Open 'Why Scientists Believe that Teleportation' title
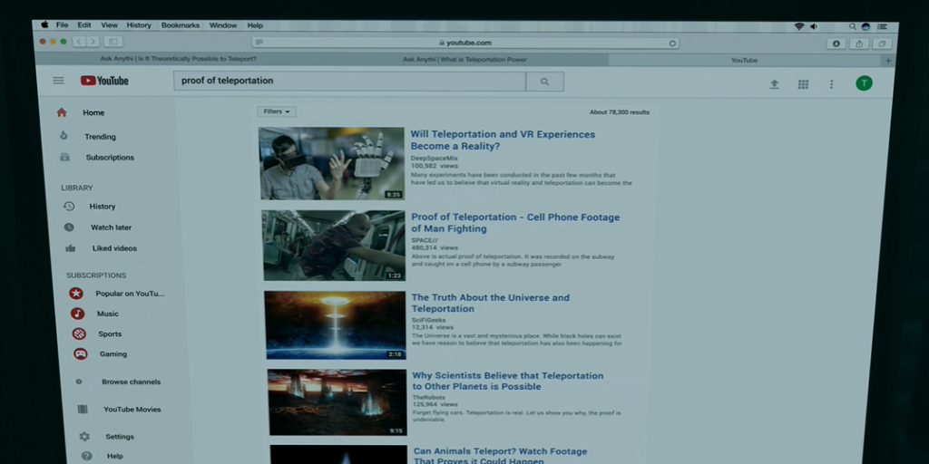This screenshot has height=464, width=929. (x=508, y=382)
